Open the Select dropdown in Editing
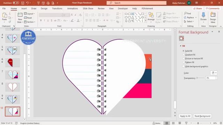The image size is (223, 125). coord(189,22)
